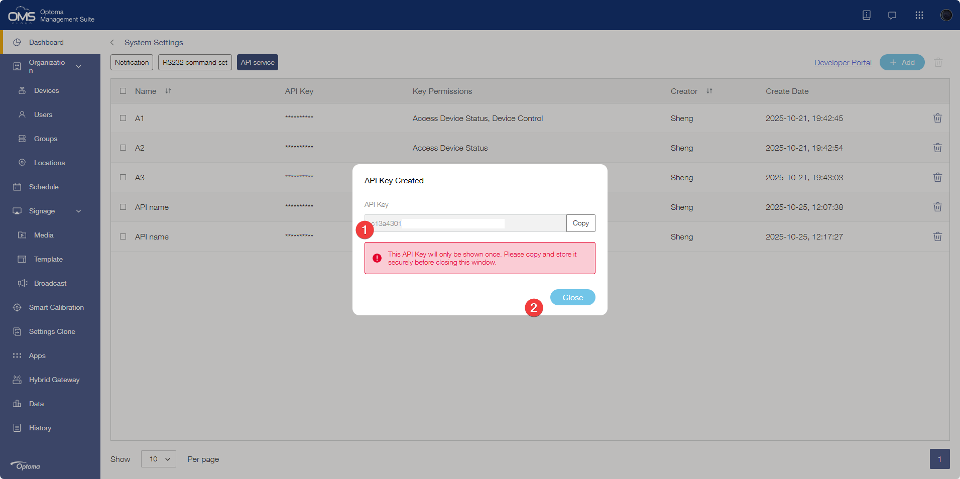Click the API Key text field

[x=465, y=223]
